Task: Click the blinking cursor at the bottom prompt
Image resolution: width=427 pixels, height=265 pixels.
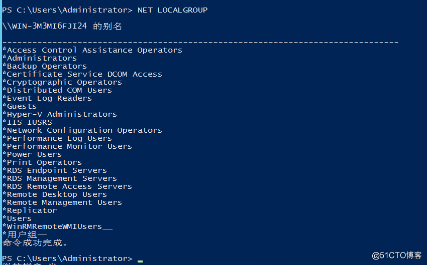Action: (140, 260)
